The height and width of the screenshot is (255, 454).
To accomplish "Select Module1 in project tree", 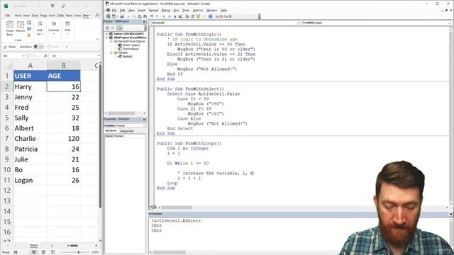I will (x=126, y=57).
